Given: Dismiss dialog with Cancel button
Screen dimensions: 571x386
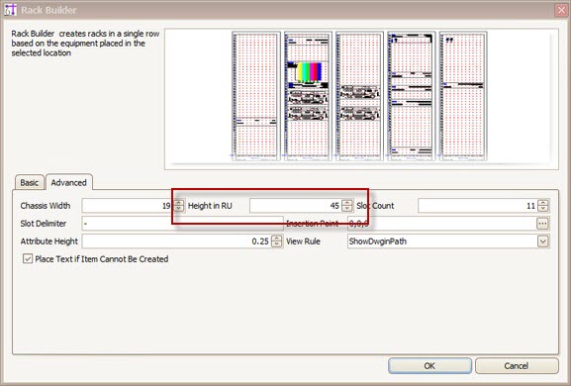Looking at the screenshot, I should coord(517,365).
